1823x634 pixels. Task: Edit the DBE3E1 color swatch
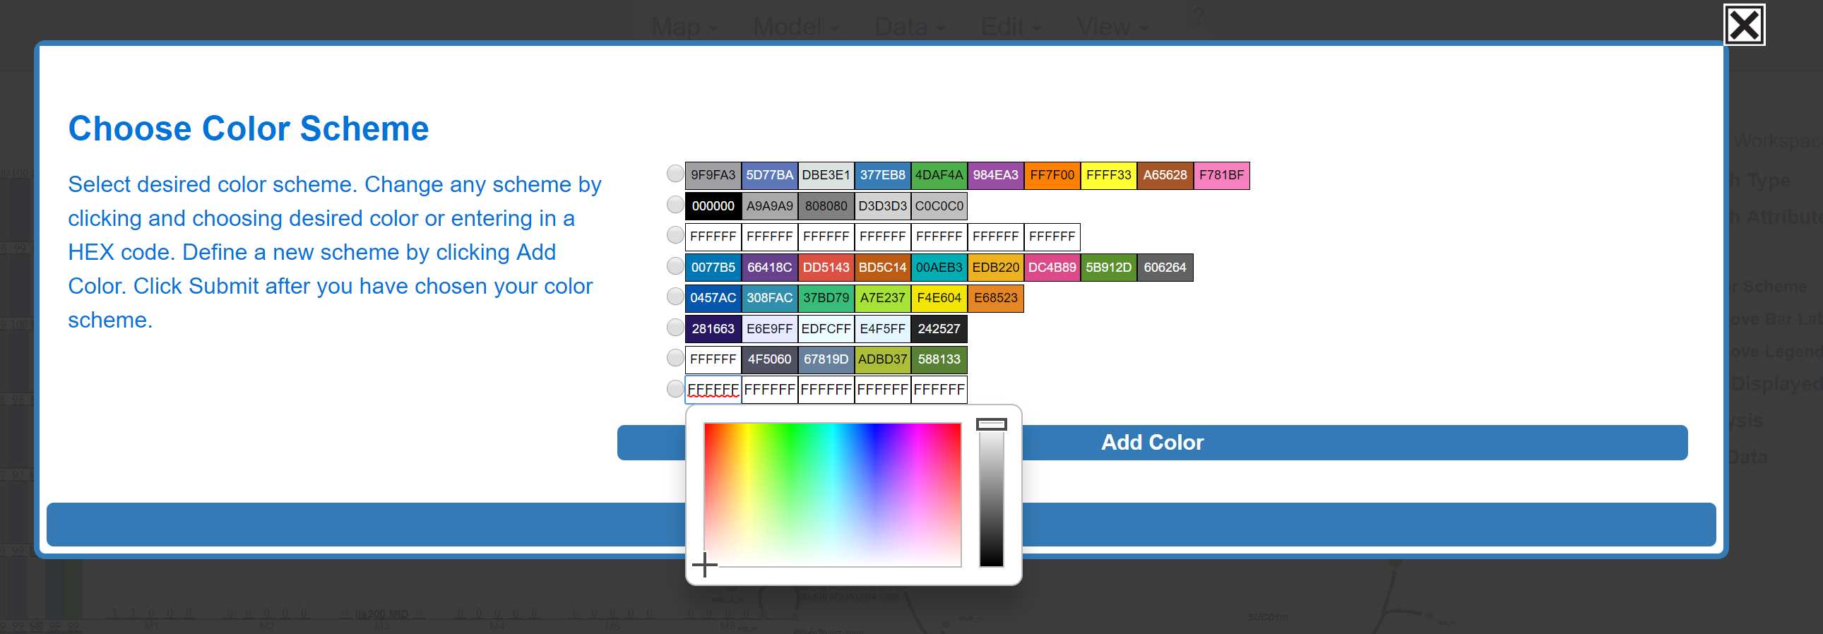(x=826, y=176)
